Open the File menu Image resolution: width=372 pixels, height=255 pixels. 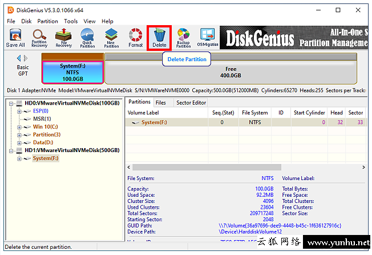11,21
